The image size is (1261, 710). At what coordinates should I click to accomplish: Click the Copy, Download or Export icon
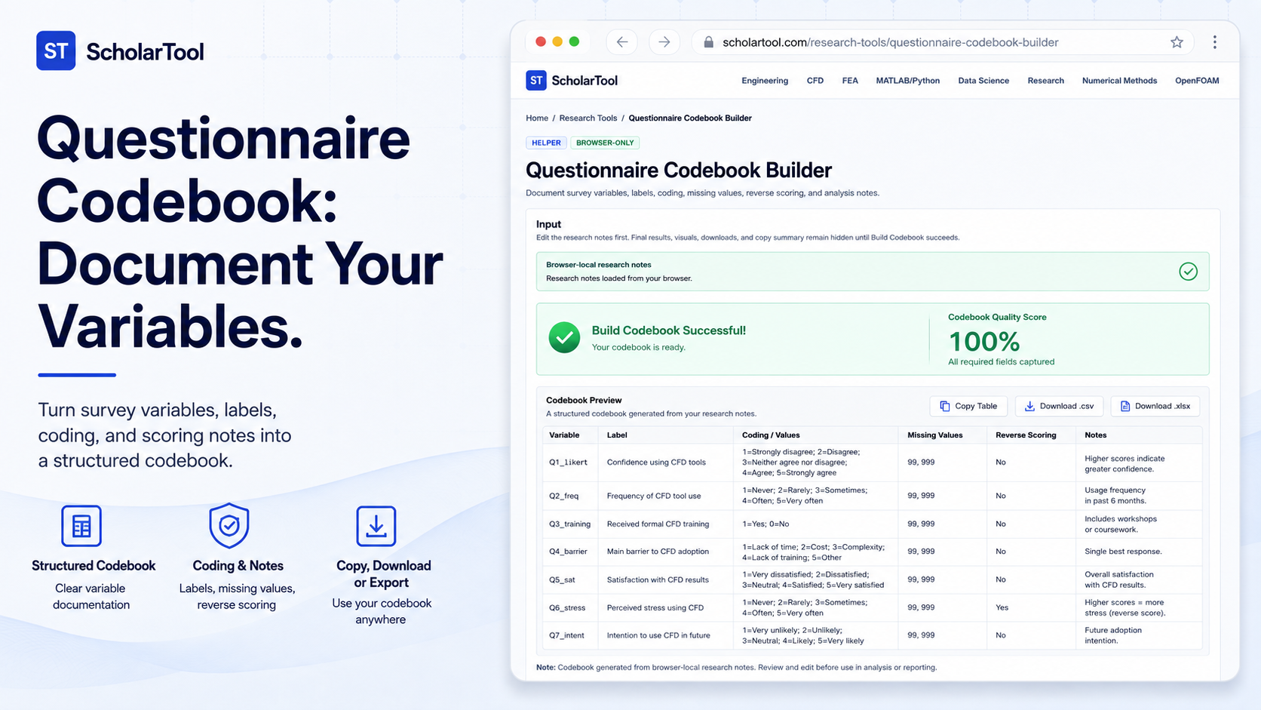[x=376, y=526]
